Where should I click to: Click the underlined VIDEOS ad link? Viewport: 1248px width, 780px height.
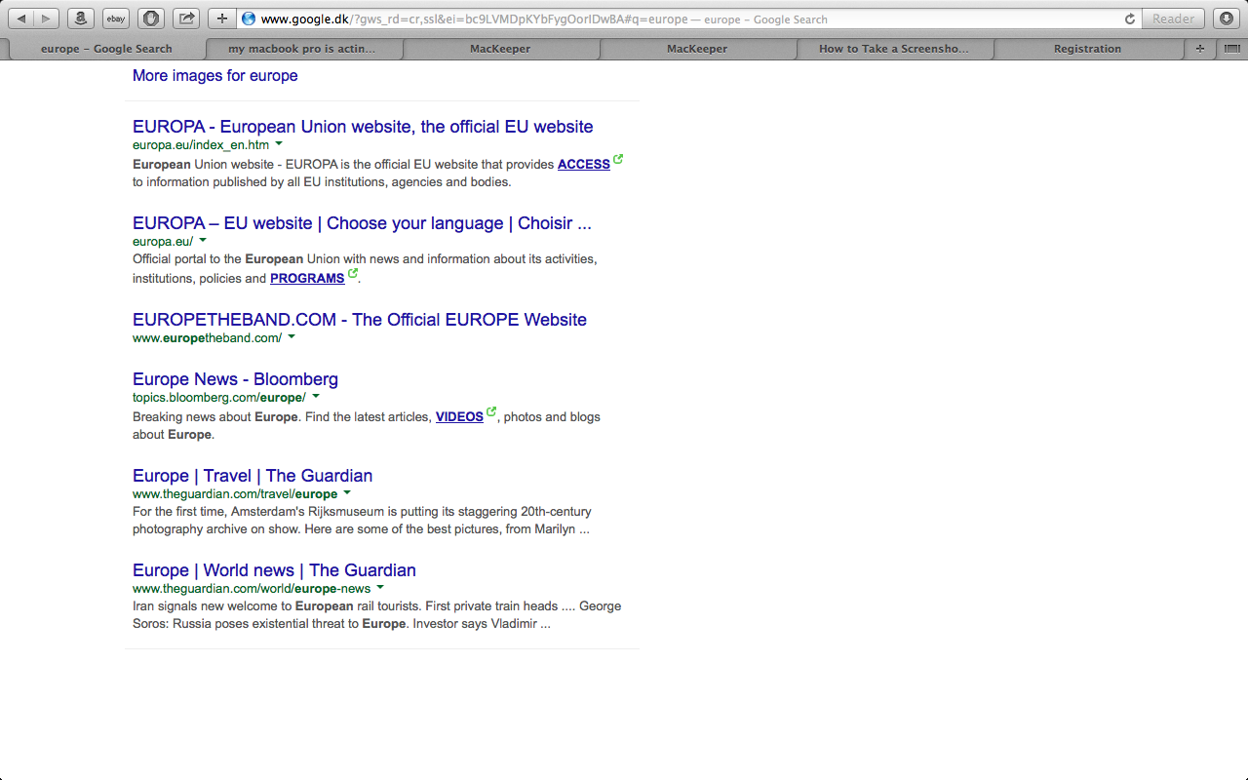(x=459, y=417)
